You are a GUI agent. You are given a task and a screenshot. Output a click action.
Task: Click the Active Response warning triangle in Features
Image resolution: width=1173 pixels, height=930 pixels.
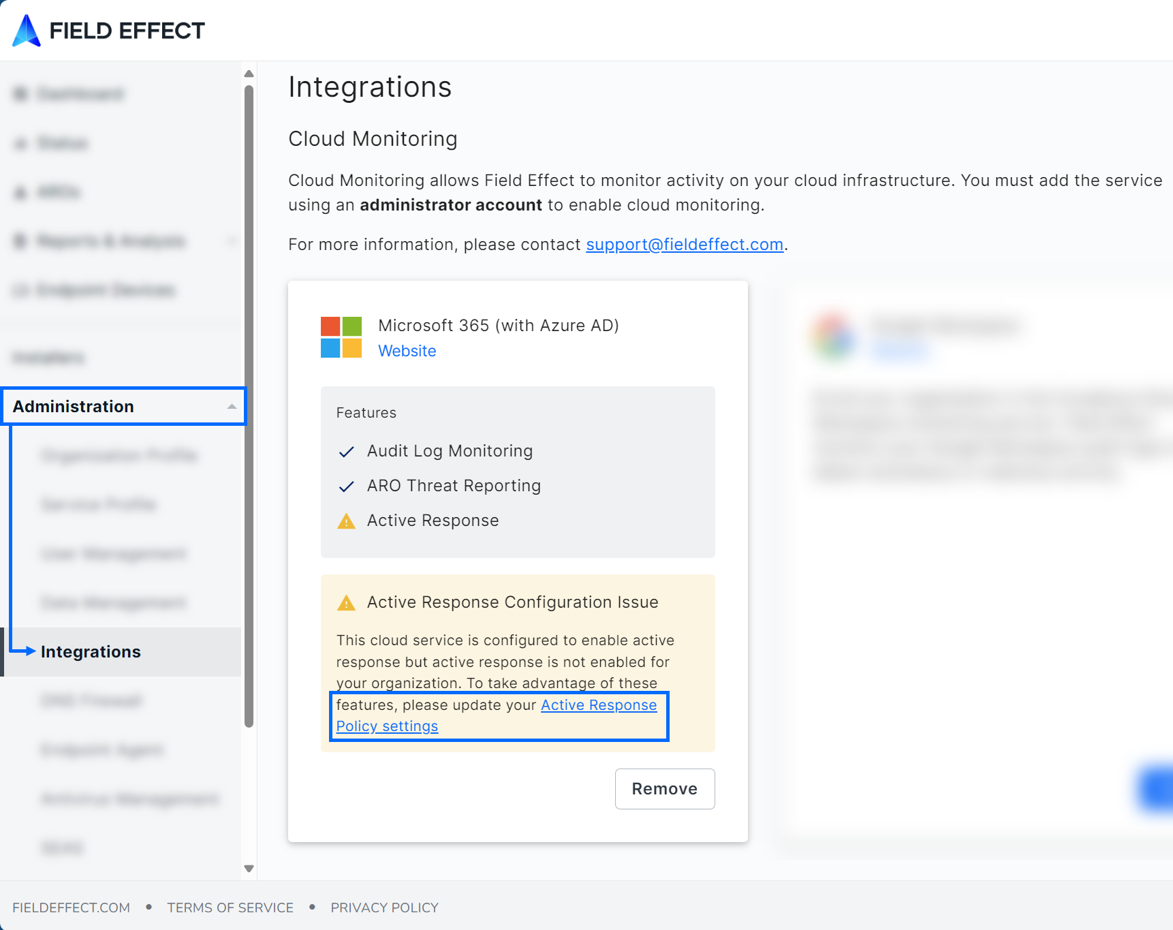click(x=346, y=521)
